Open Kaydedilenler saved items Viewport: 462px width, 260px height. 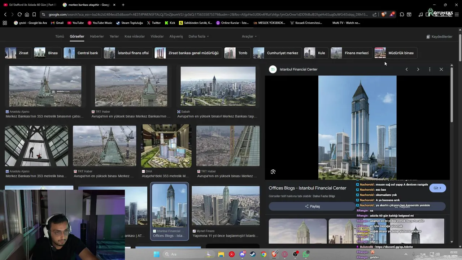(x=439, y=36)
